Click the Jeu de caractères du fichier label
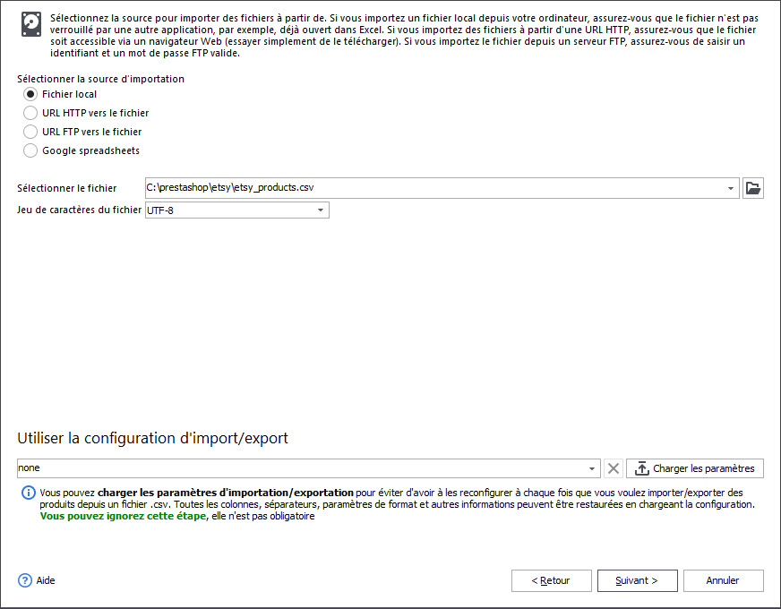The image size is (781, 609). tap(79, 210)
